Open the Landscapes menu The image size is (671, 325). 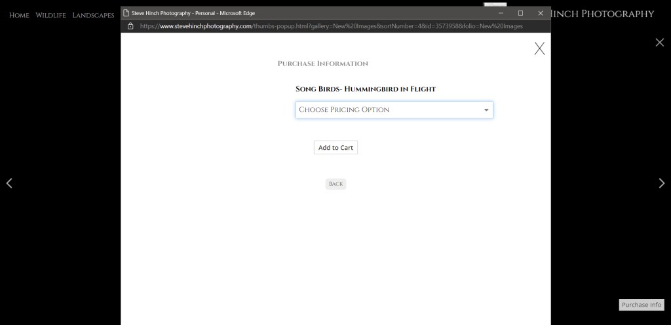[93, 15]
